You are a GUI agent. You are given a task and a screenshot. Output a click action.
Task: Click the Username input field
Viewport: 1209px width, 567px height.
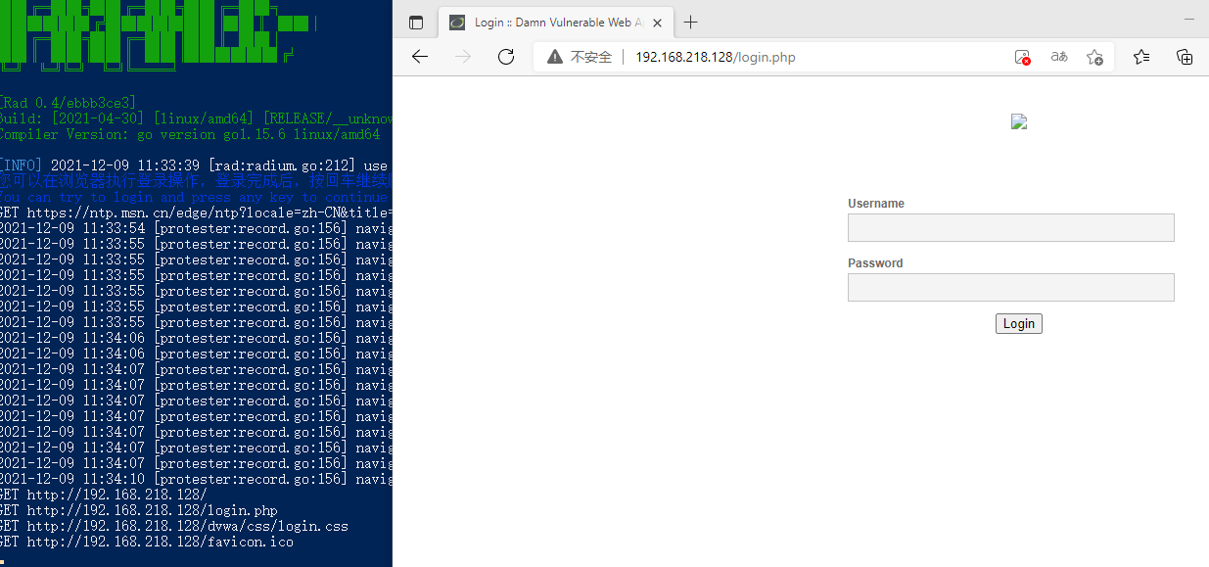point(1010,228)
